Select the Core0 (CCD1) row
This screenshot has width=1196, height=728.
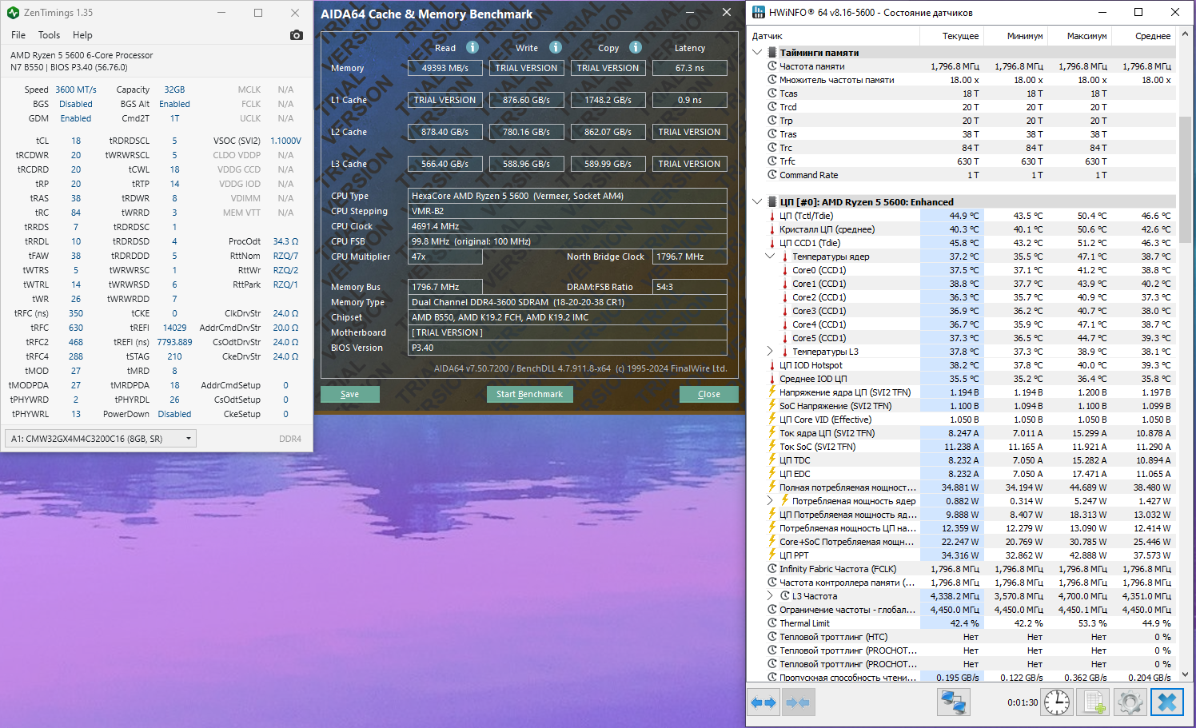click(x=963, y=270)
